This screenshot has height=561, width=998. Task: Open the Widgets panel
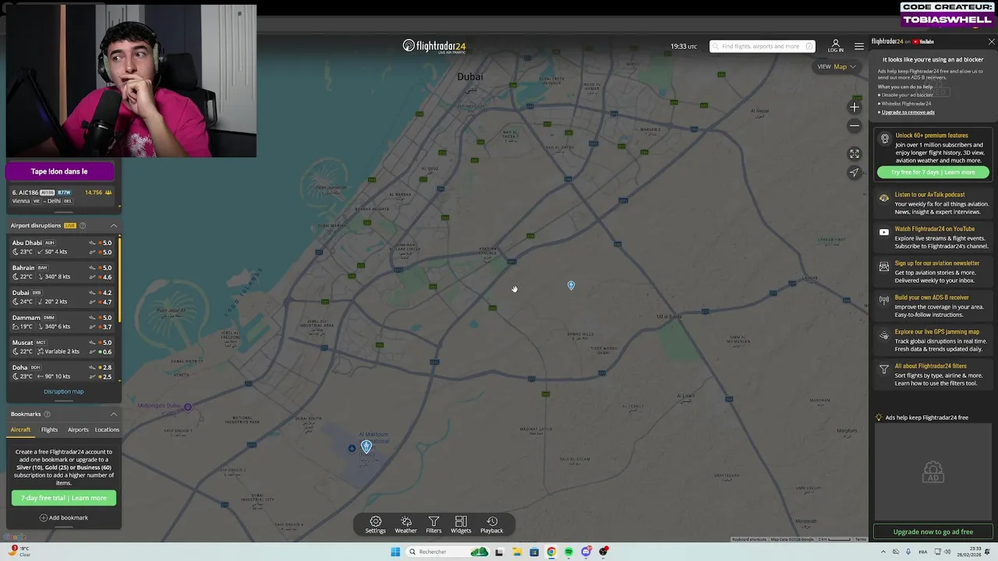(x=461, y=524)
